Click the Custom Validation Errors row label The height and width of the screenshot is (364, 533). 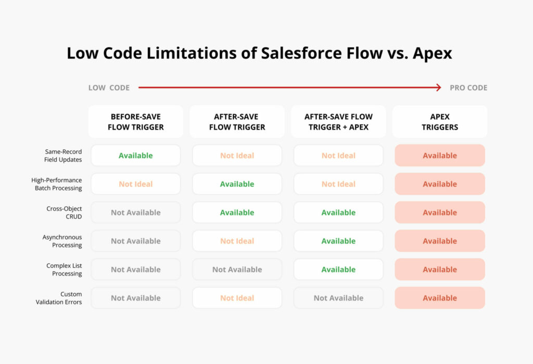click(x=58, y=298)
